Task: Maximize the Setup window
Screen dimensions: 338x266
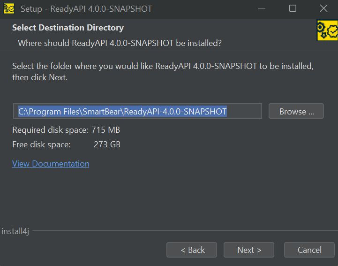Action: pos(293,8)
